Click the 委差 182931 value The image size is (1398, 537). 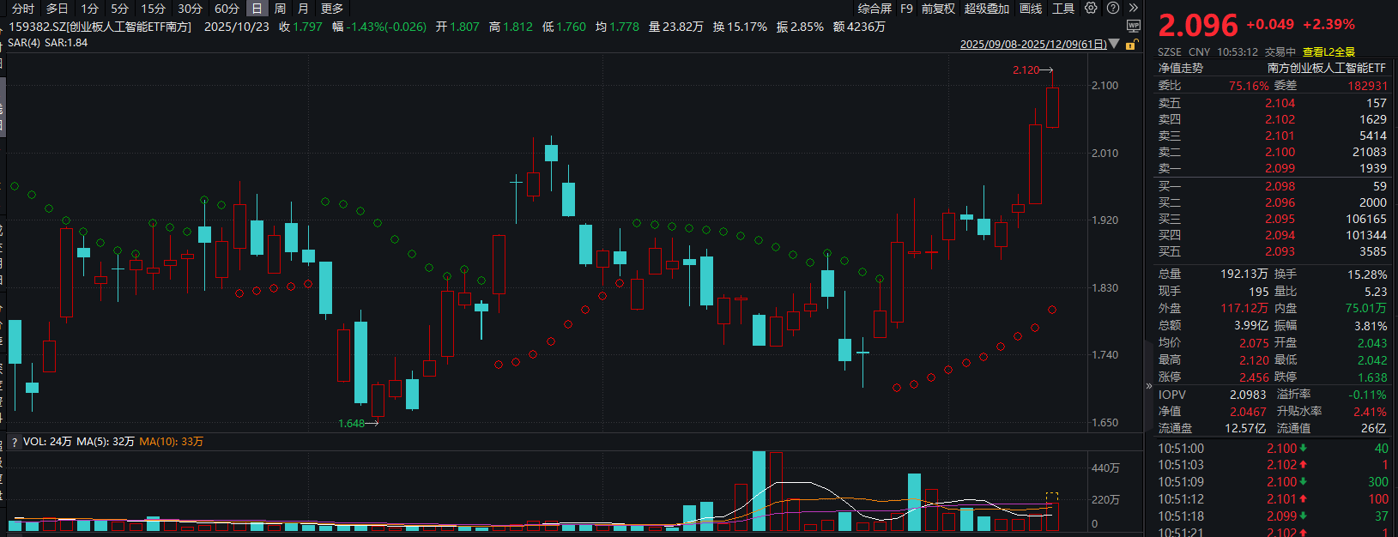coord(1367,86)
